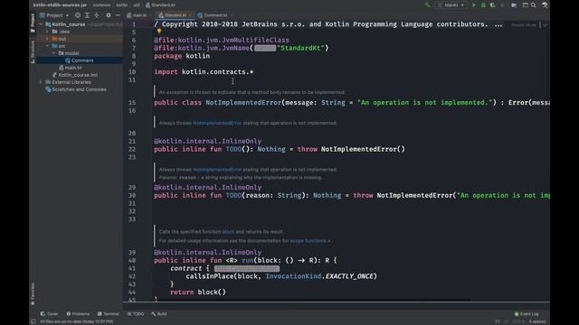
Task: Open the Terminal tool window
Action: tap(109, 314)
